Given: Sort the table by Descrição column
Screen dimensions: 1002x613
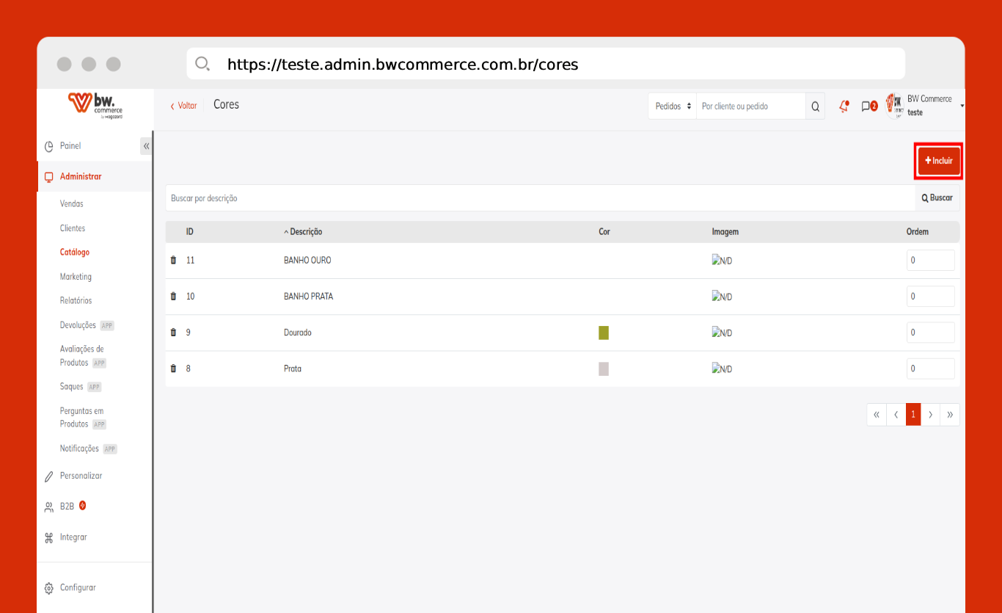Looking at the screenshot, I should point(305,232).
